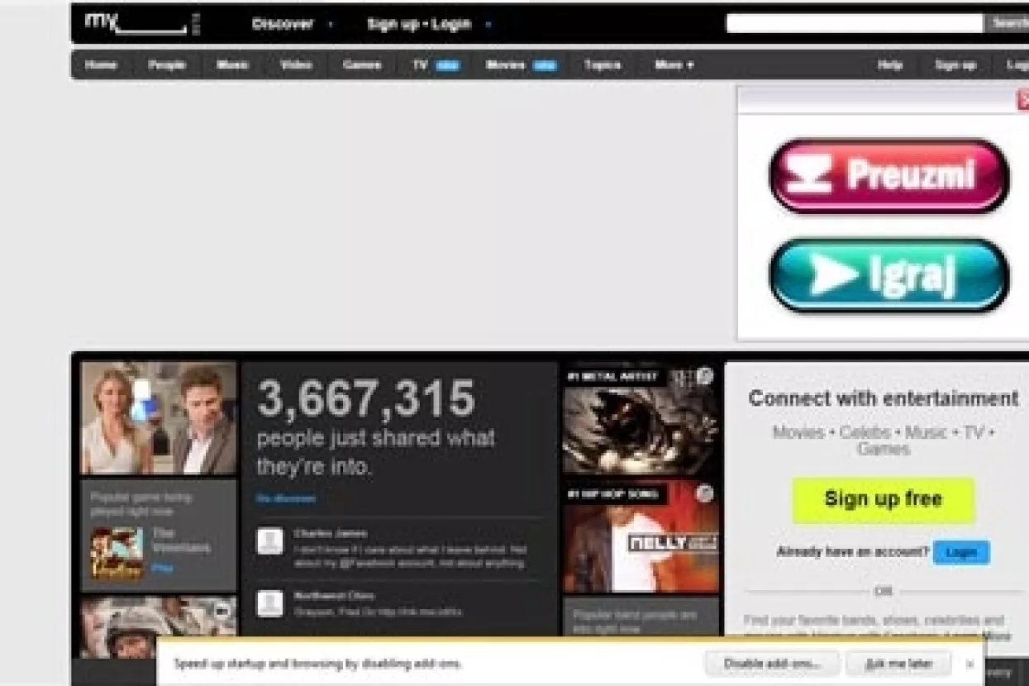Expand the More menu
1029x686 pixels.
pos(674,64)
